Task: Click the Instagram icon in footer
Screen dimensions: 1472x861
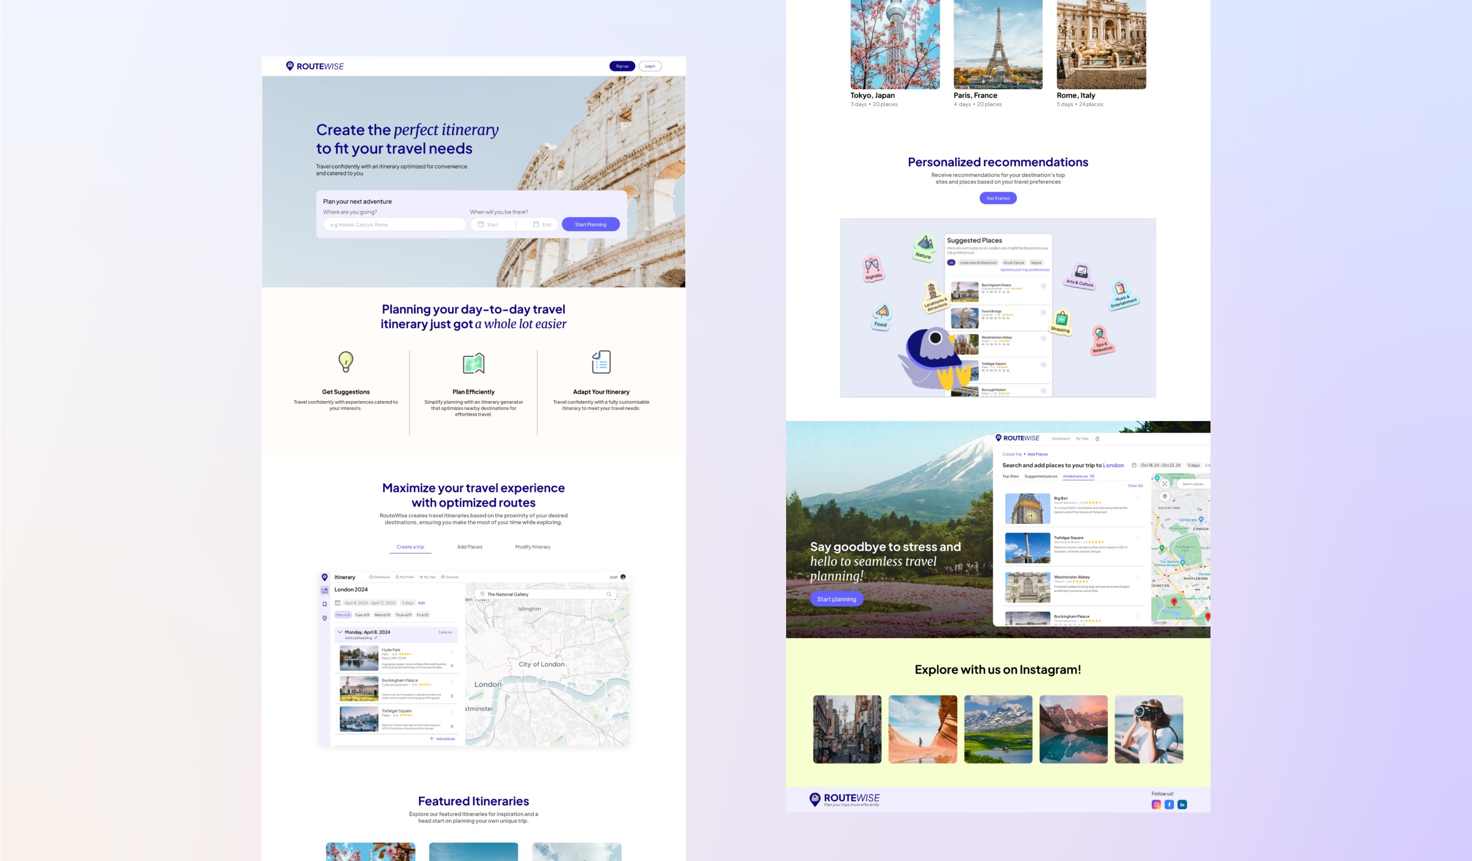Action: 1156,804
